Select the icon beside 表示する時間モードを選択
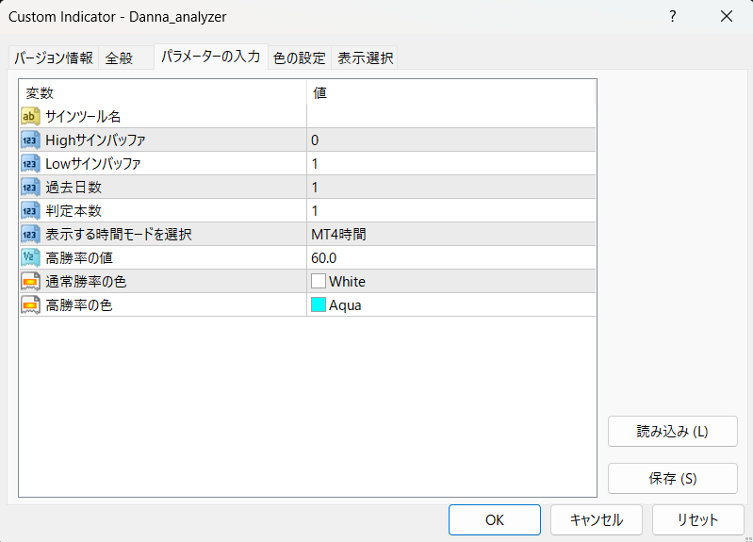Image resolution: width=753 pixels, height=542 pixels. coord(30,234)
